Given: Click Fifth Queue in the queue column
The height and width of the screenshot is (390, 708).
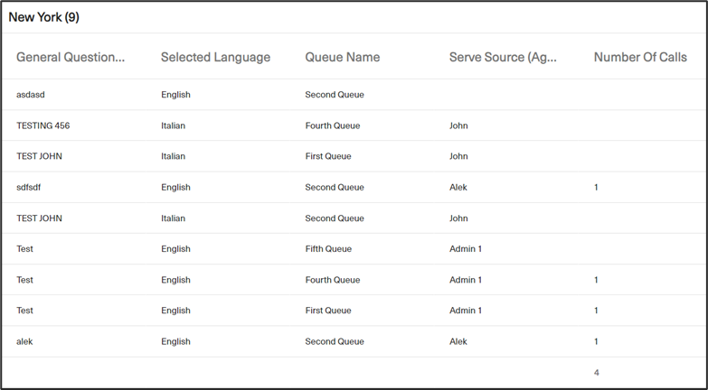Looking at the screenshot, I should tap(328, 249).
